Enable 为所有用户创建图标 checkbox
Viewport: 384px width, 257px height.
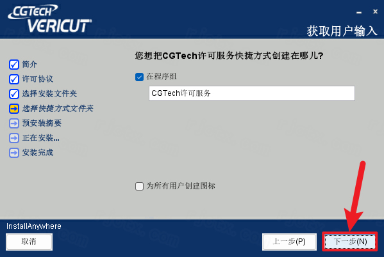(139, 186)
